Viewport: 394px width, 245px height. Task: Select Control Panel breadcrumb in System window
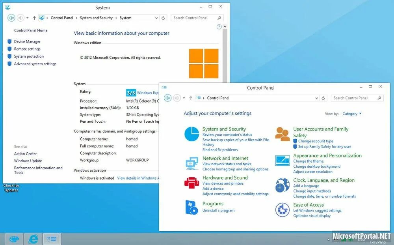pos(62,18)
